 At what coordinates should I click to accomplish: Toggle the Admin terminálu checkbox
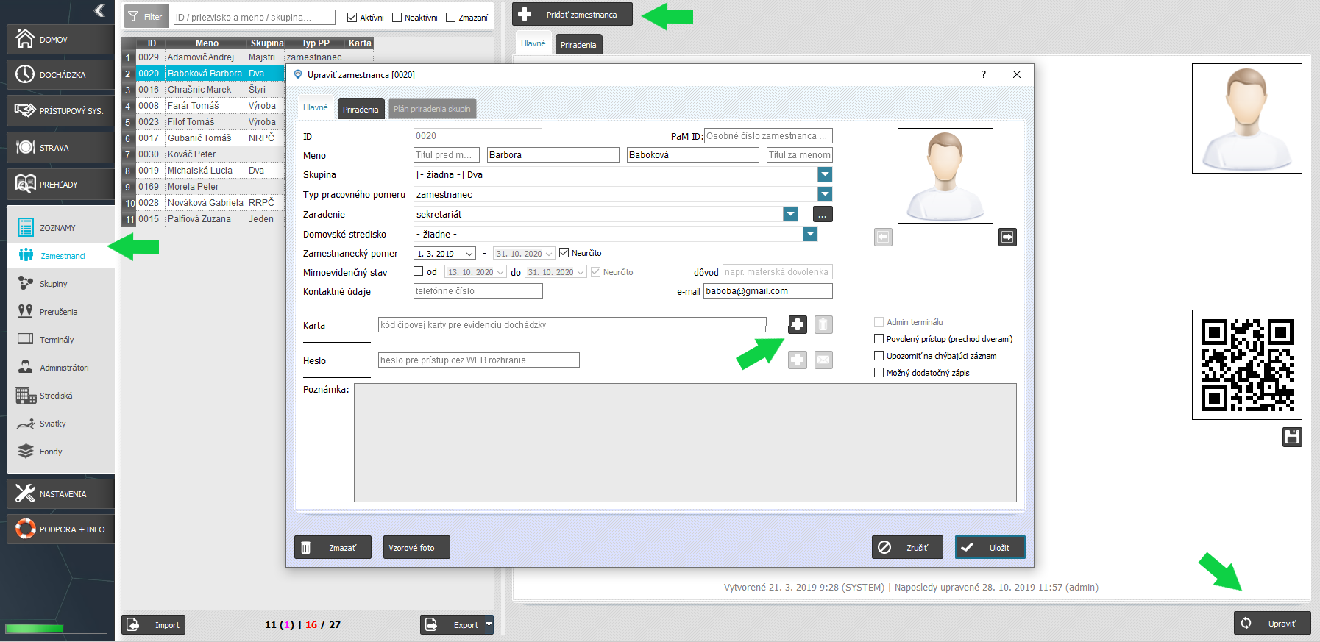coord(879,322)
